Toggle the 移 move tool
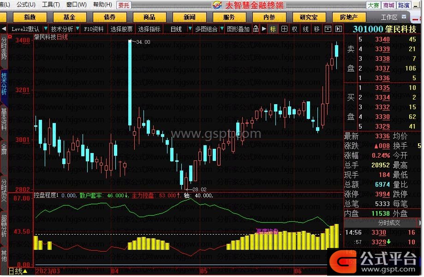The image size is (424, 277). pos(317,29)
